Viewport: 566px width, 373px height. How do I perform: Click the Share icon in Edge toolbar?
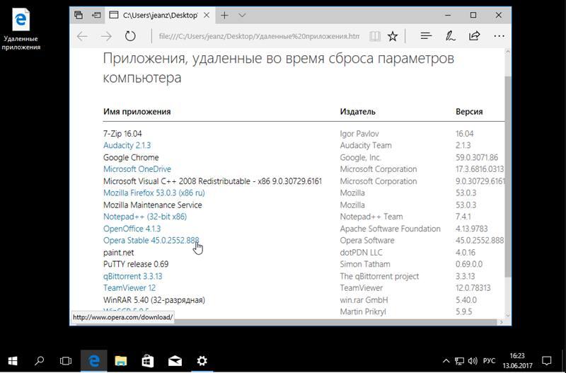[x=474, y=36]
